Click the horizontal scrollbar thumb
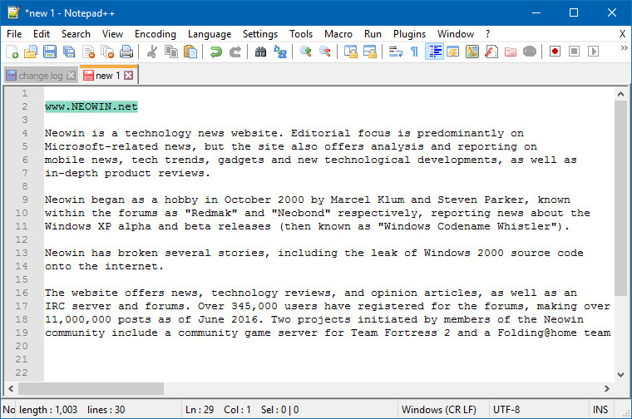Screen dimensions: 632x419 click(x=91, y=389)
